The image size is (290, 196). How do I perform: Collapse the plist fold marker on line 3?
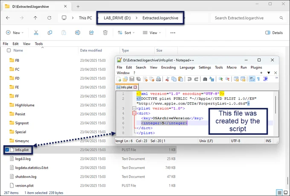click(134, 108)
